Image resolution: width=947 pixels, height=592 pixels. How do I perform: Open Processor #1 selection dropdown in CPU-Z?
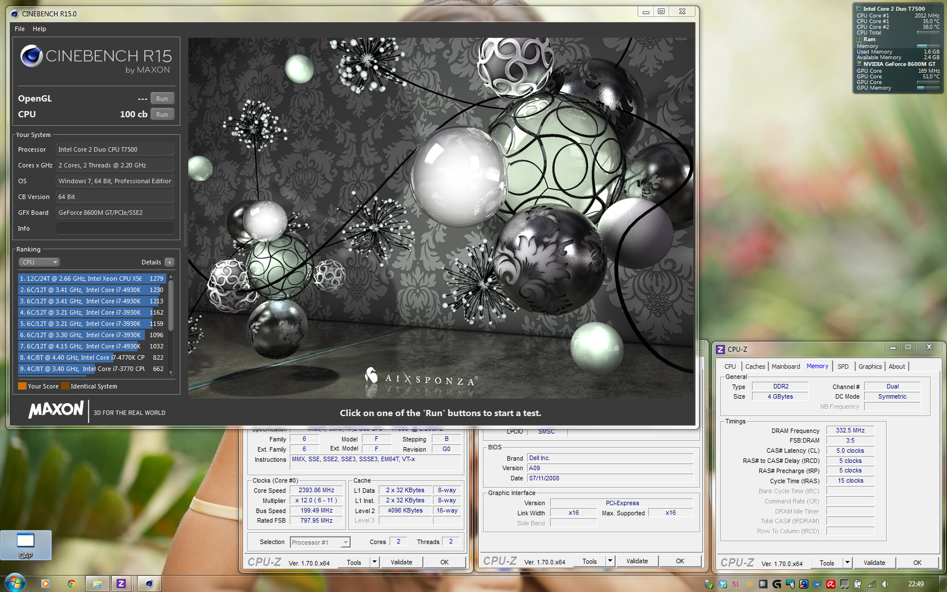(x=320, y=542)
